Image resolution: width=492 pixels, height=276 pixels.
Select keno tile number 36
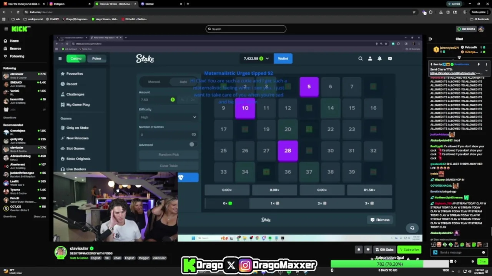[288, 172]
